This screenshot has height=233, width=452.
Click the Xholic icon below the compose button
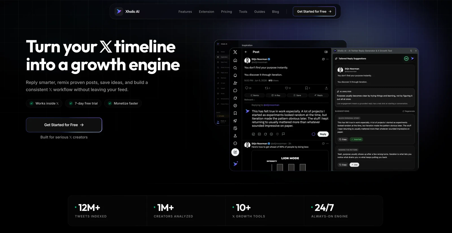click(235, 164)
